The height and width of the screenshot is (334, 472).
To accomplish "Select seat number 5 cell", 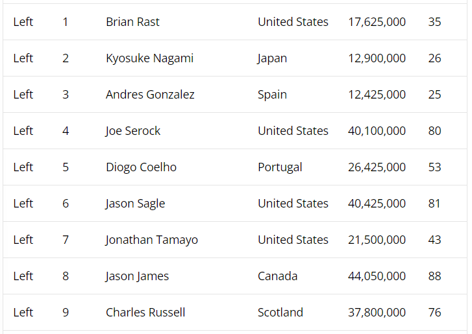I will click(x=66, y=167).
